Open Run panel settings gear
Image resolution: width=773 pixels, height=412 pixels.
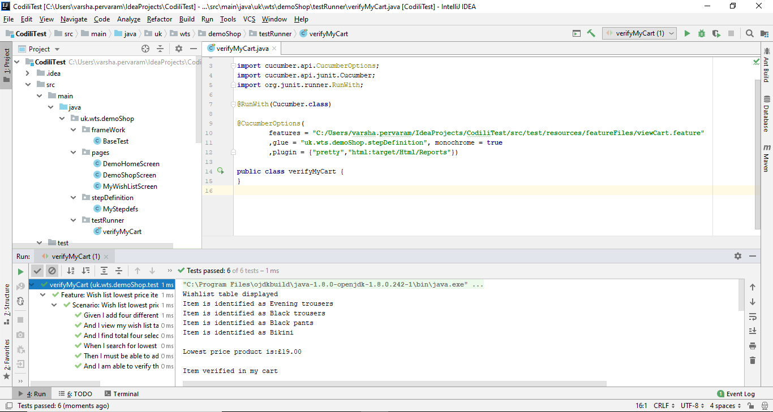[x=738, y=256]
